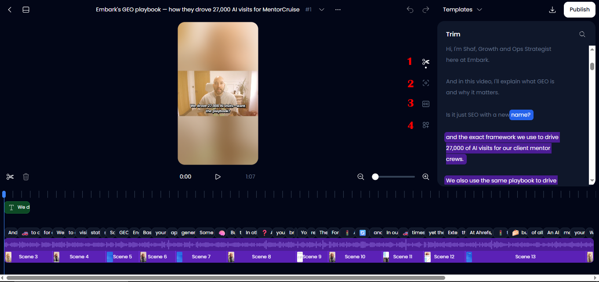Click transcript line 'Hi, I'm Shaf, Growth and Ops Strategist'

tap(498, 49)
